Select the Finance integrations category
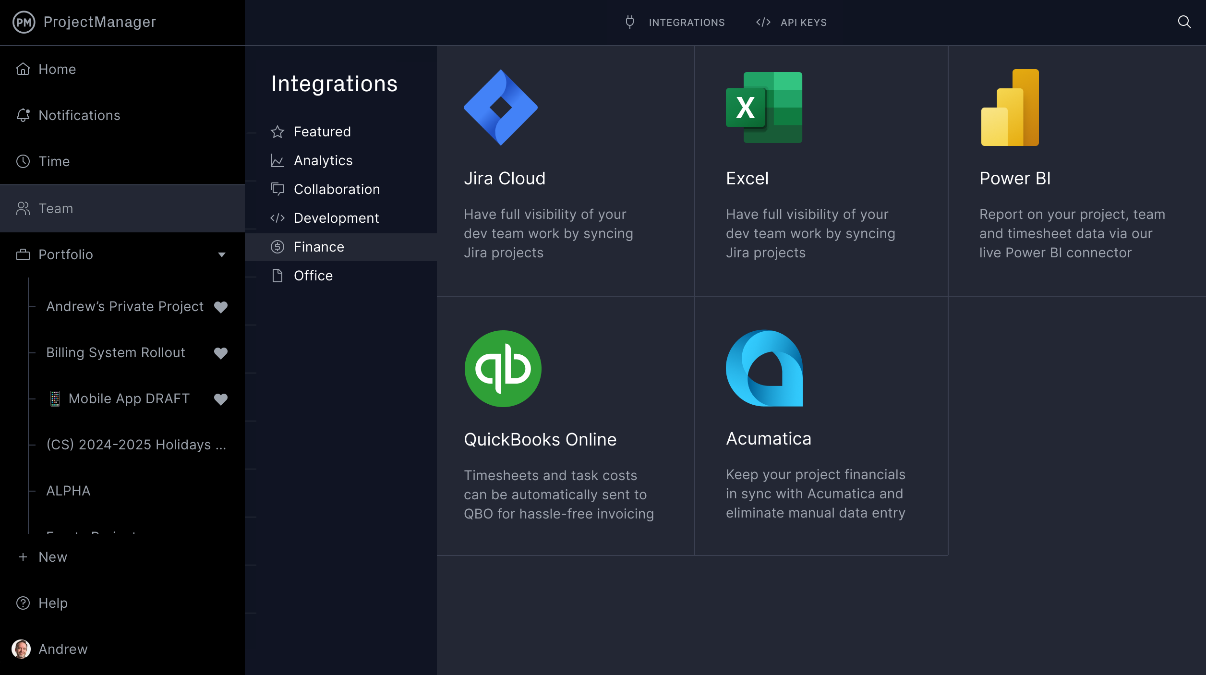This screenshot has height=675, width=1206. 341,247
